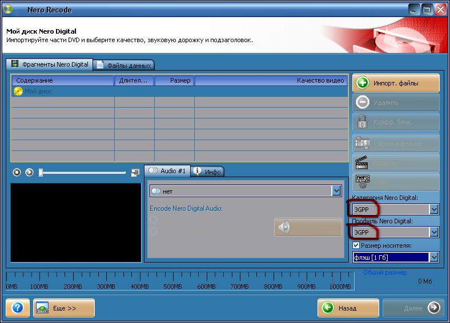Click the film trim movie icon

[x=362, y=142]
